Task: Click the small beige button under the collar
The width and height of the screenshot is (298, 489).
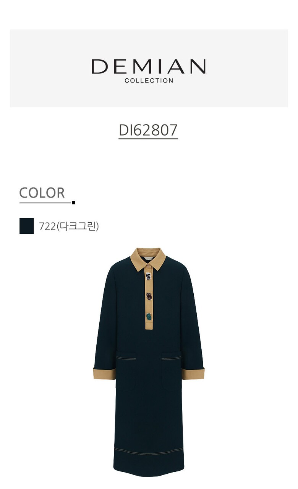Action: point(149,266)
